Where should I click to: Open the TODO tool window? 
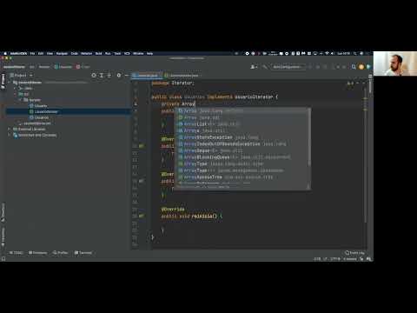17,253
